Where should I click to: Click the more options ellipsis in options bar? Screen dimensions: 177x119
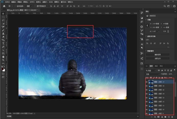tap(84, 6)
